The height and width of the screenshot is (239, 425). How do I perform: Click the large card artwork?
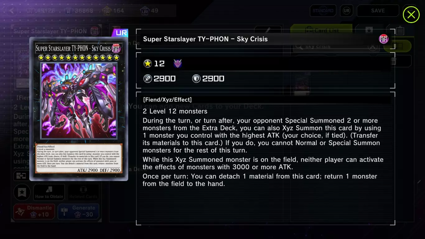coord(79,101)
